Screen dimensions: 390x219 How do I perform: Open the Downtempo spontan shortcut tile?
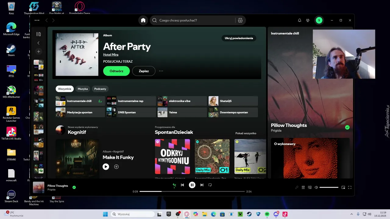(233, 112)
